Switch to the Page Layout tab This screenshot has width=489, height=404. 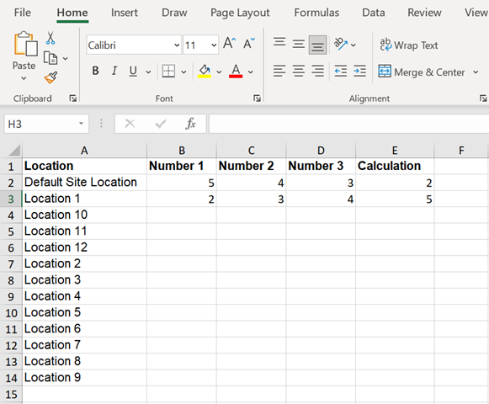click(x=240, y=13)
